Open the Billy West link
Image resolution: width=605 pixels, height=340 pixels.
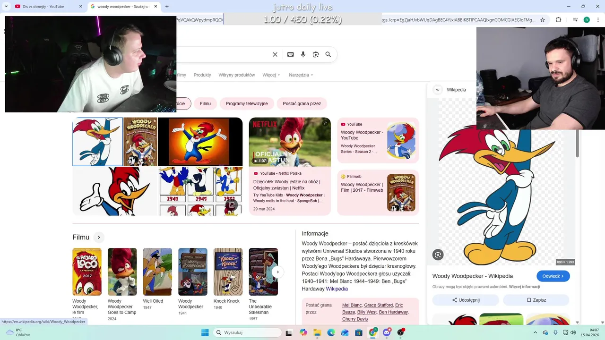367,312
